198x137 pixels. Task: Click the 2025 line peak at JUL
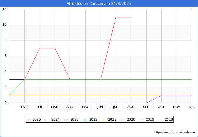tap(116, 17)
